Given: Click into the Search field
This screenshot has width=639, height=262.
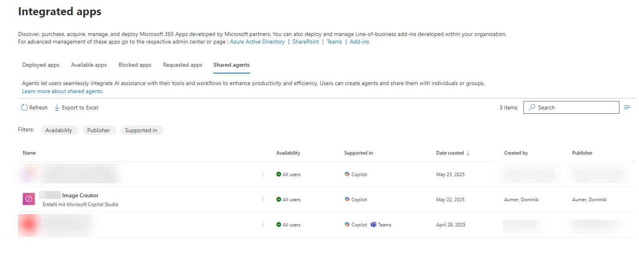Looking at the screenshot, I should point(571,107).
